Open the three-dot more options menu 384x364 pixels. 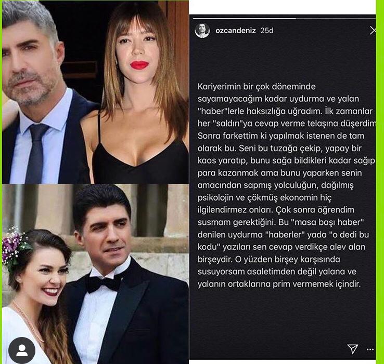click(x=370, y=349)
